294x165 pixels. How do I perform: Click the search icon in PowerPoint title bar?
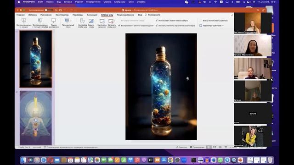tap(258, 10)
